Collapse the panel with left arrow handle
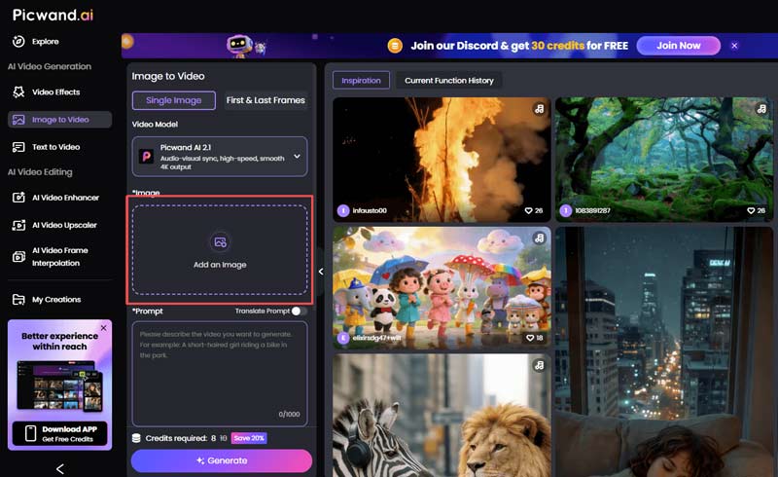 (x=321, y=272)
